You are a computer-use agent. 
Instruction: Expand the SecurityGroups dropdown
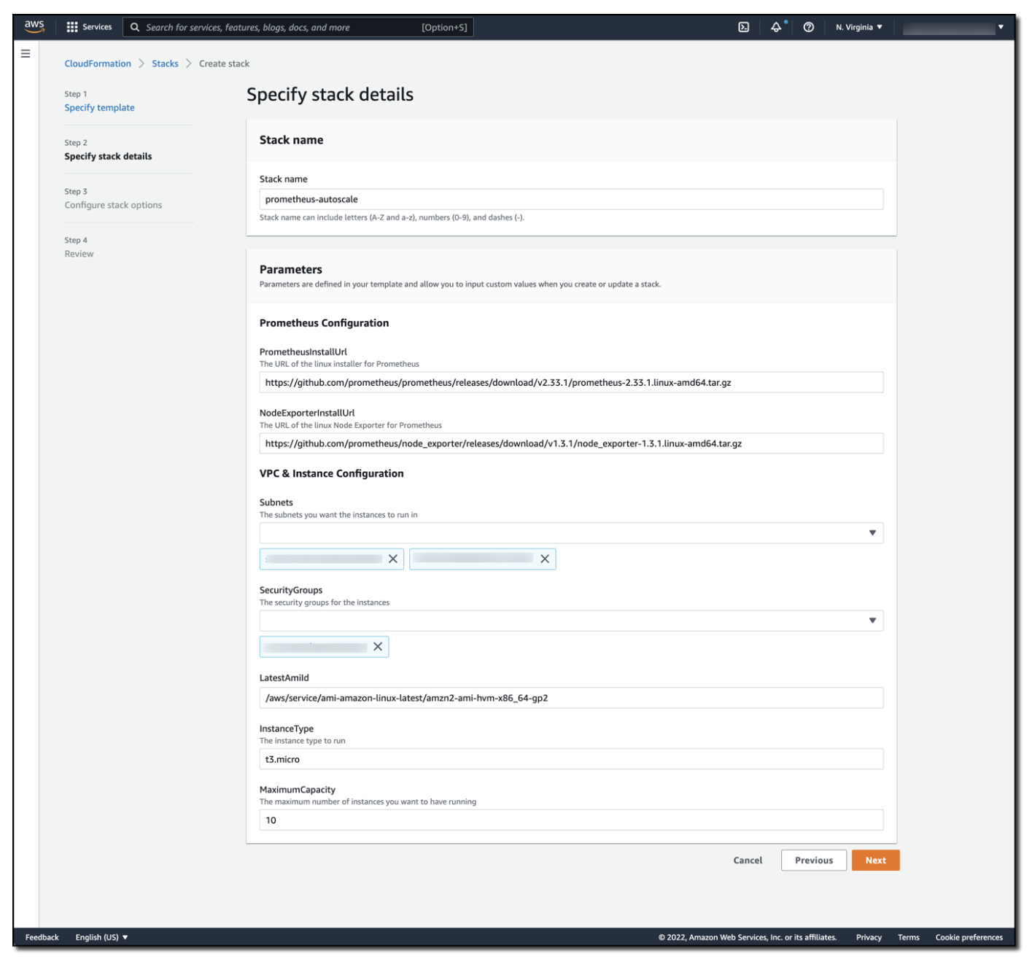[x=571, y=621]
